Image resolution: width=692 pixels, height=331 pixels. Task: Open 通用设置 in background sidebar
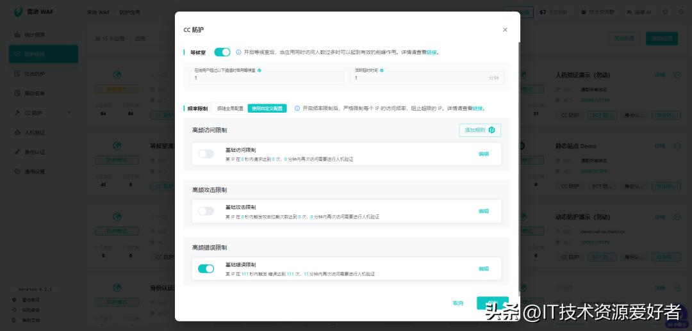[x=44, y=172]
